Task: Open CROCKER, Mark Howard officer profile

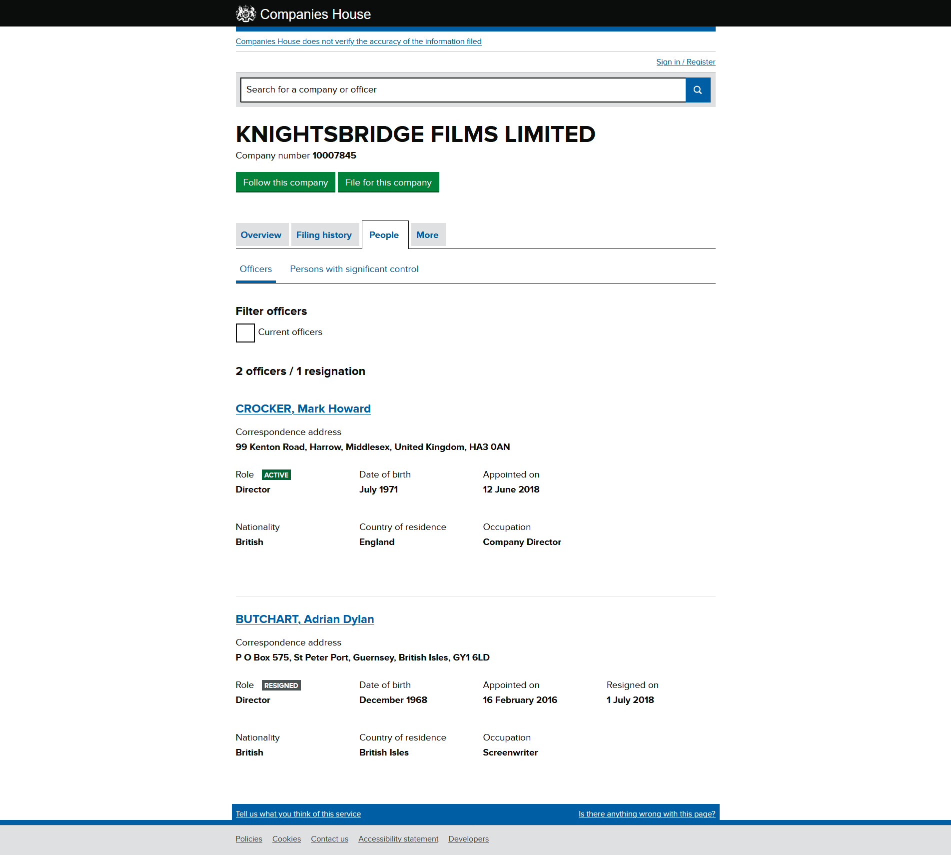Action: click(x=303, y=409)
